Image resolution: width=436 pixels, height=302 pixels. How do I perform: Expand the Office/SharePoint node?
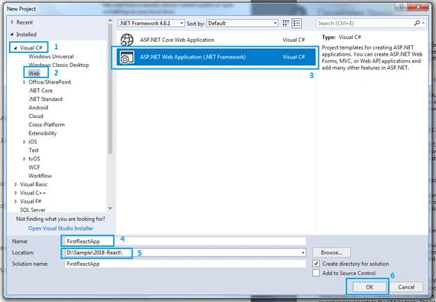24,82
